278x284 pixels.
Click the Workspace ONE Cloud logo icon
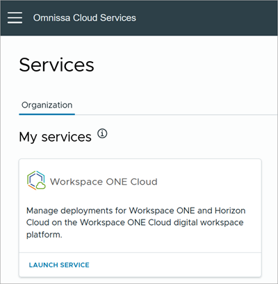(x=36, y=181)
